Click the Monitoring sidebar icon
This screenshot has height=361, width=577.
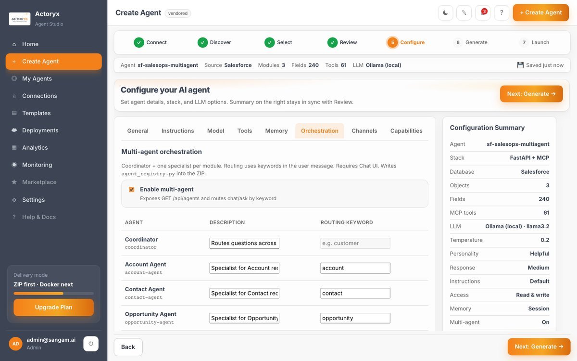click(14, 165)
